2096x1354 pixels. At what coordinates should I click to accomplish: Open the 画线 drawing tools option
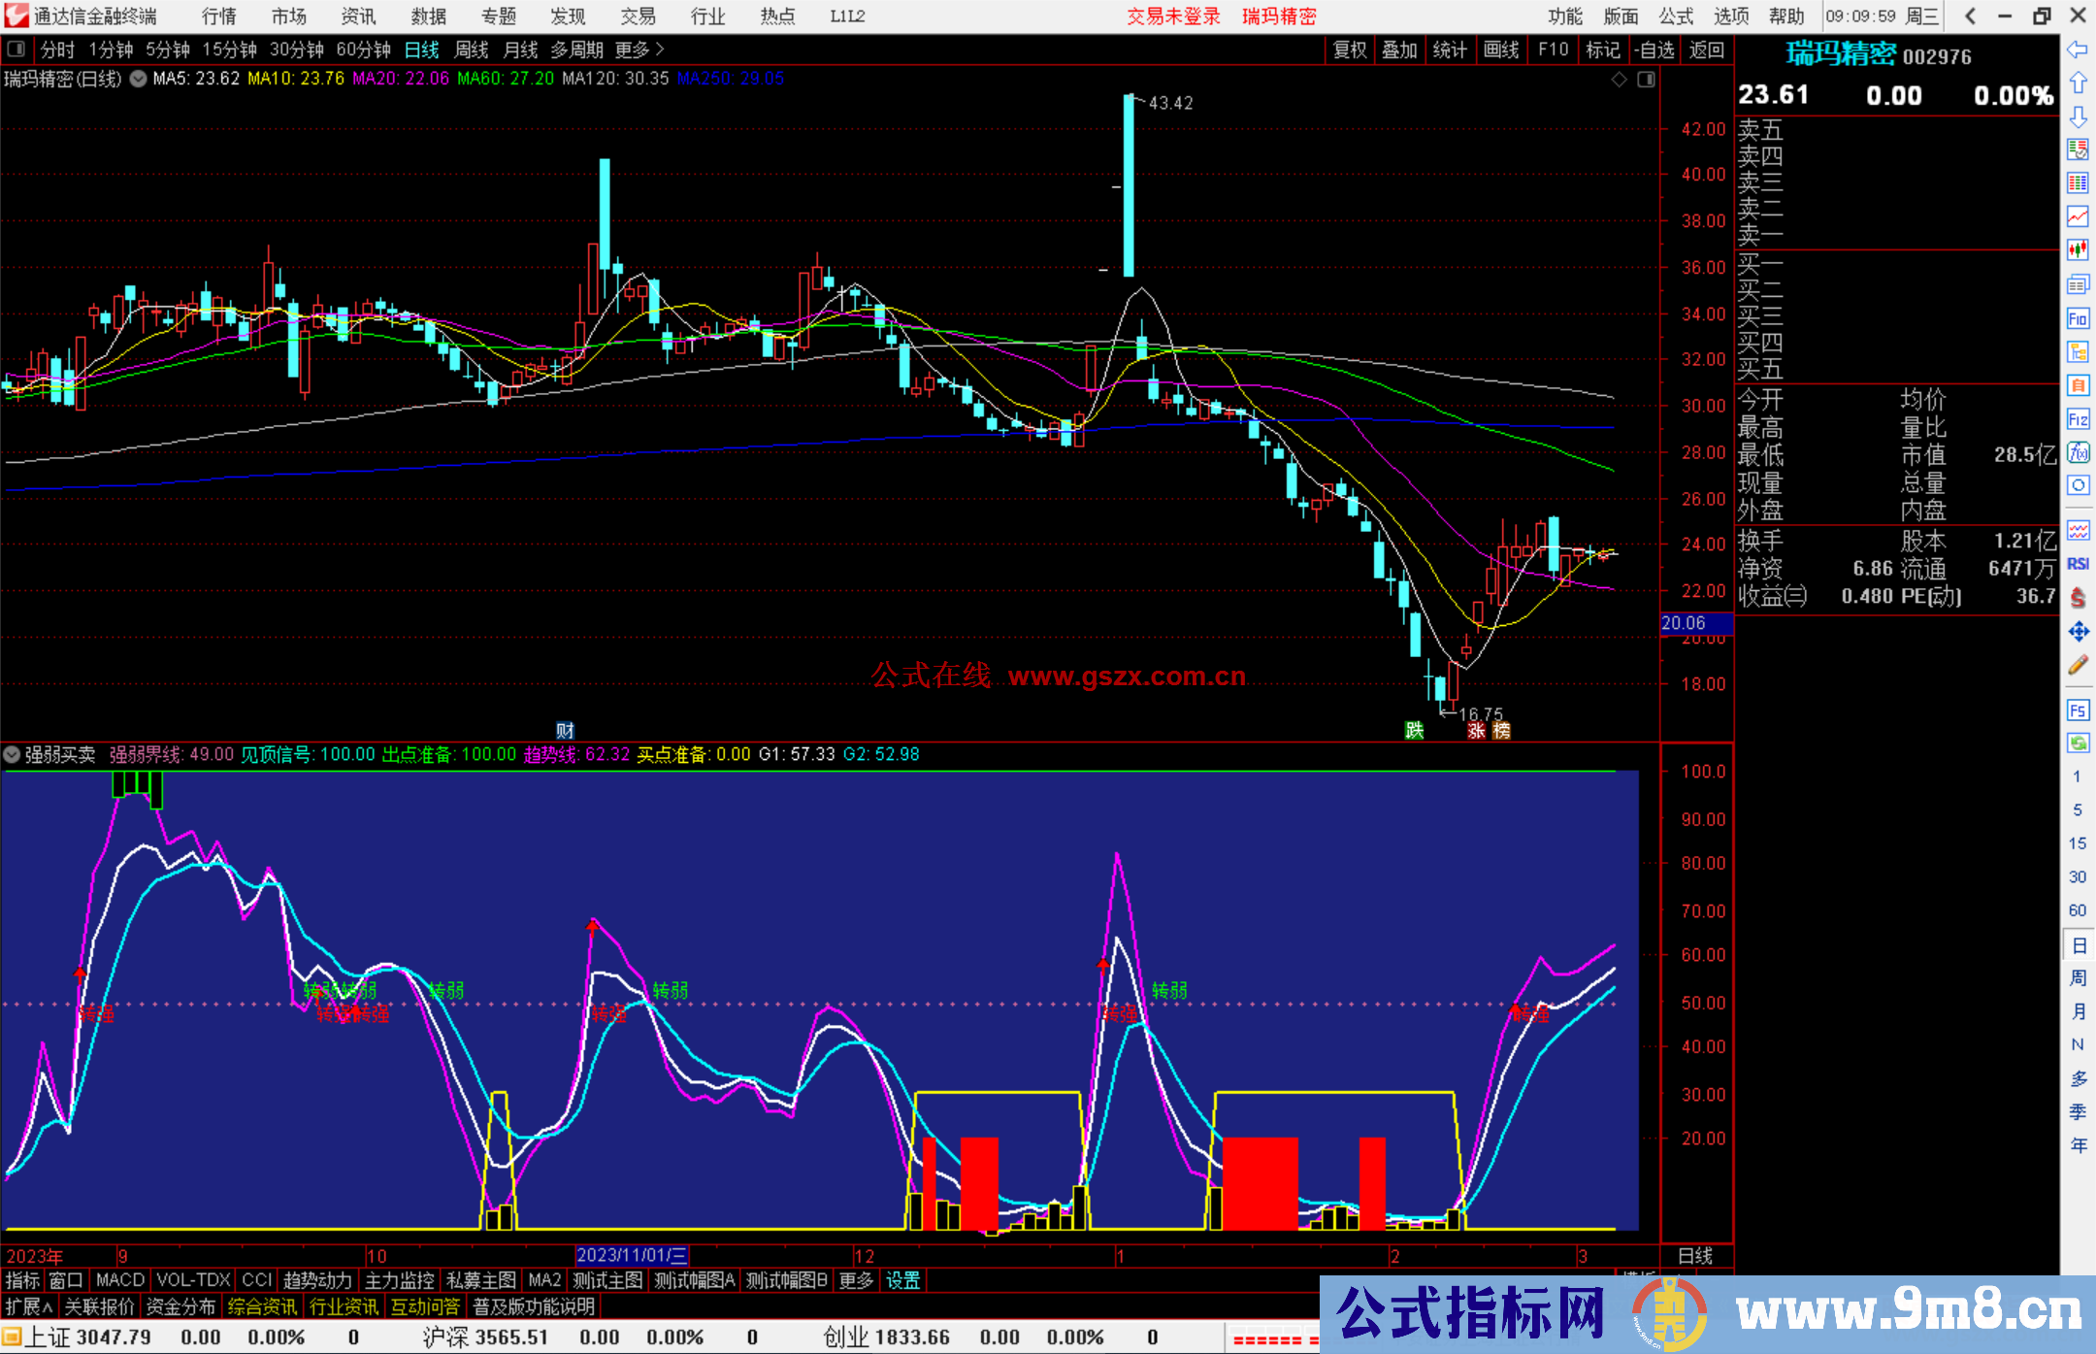tap(1501, 50)
